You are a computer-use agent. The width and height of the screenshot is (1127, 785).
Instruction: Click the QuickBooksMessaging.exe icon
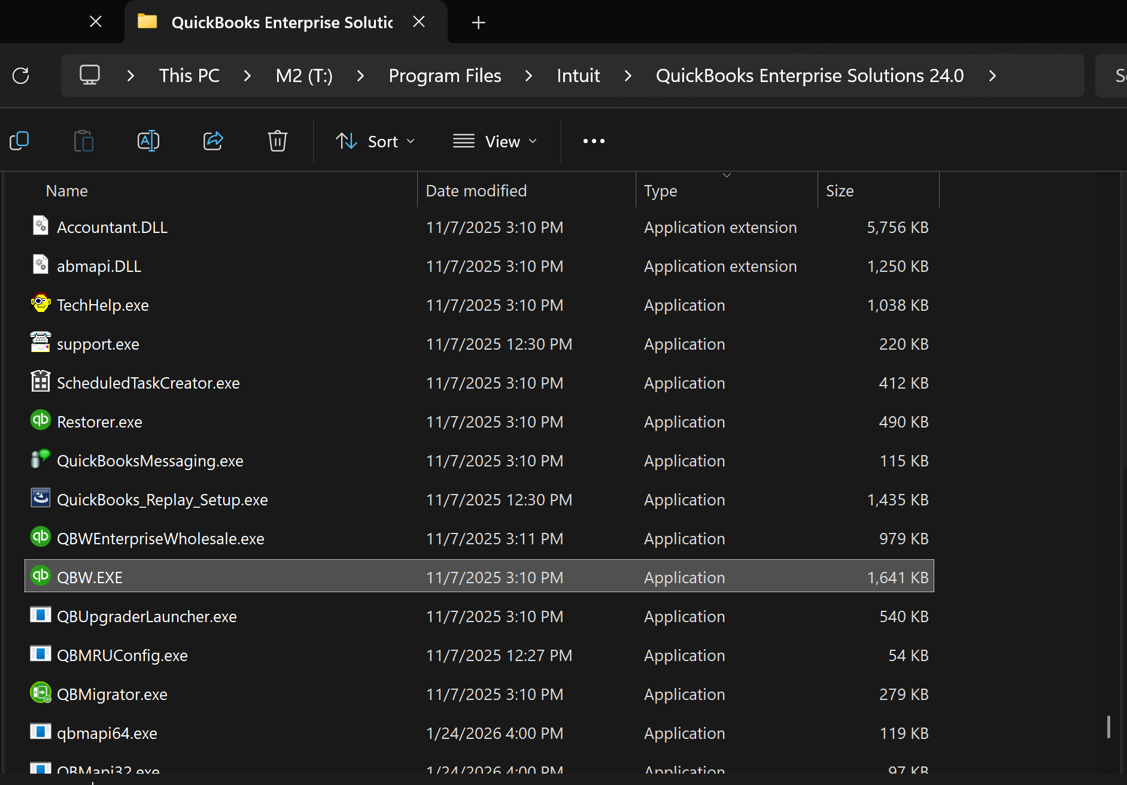click(41, 459)
